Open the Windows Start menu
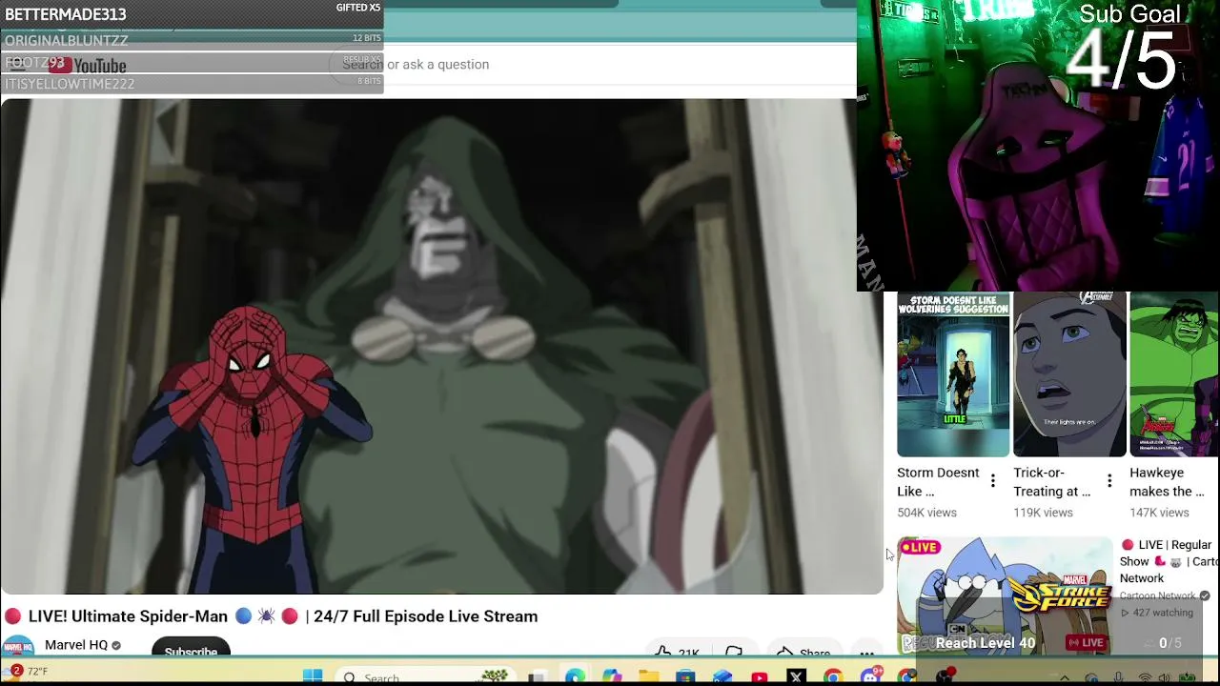1220x686 pixels. 313,676
